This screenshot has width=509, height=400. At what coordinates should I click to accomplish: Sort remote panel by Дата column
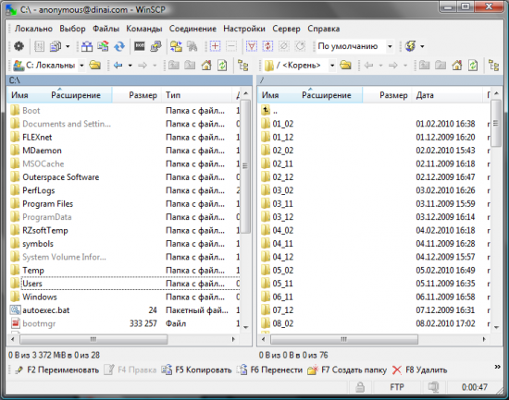pos(447,95)
